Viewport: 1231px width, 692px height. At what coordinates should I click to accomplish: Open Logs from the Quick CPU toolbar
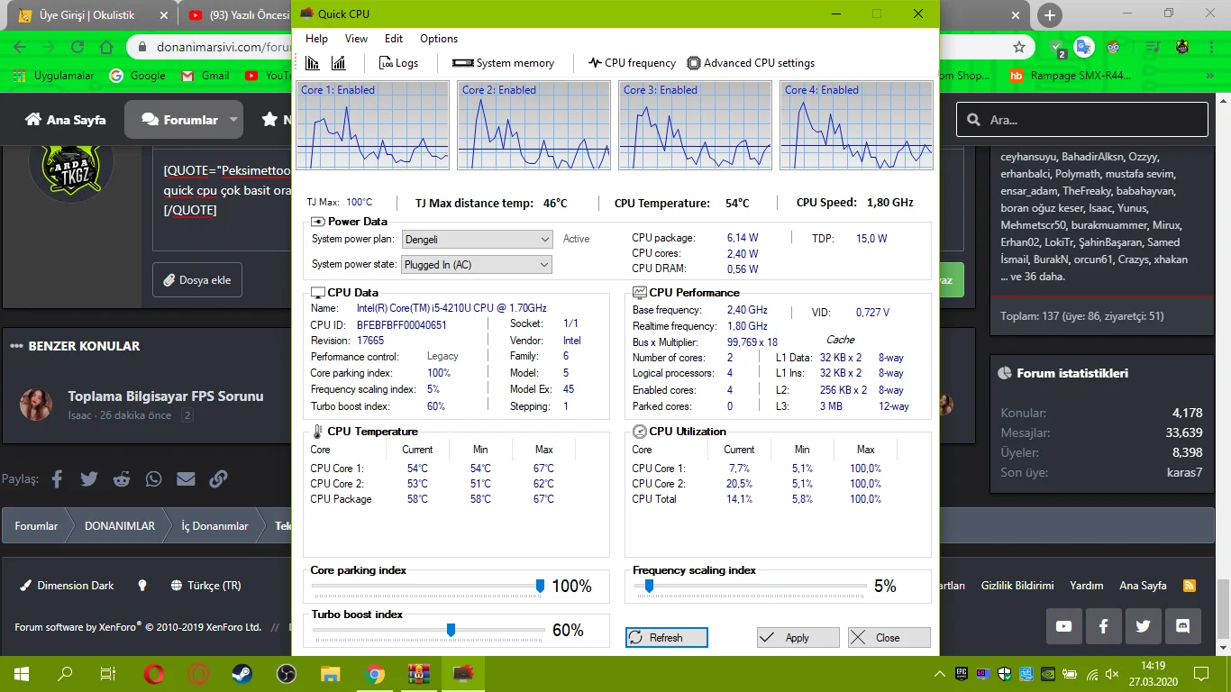pos(398,63)
